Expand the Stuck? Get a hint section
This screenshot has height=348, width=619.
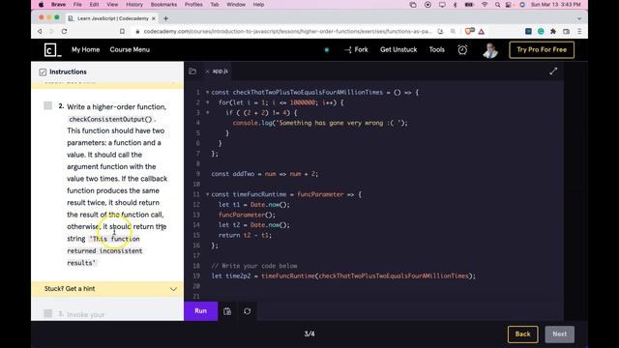(x=107, y=289)
